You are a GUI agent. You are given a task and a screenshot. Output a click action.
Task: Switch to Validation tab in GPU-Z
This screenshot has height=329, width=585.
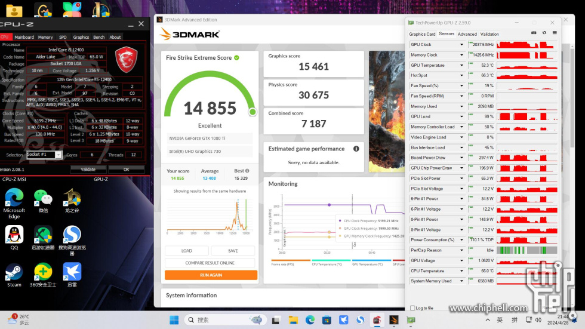tap(489, 34)
